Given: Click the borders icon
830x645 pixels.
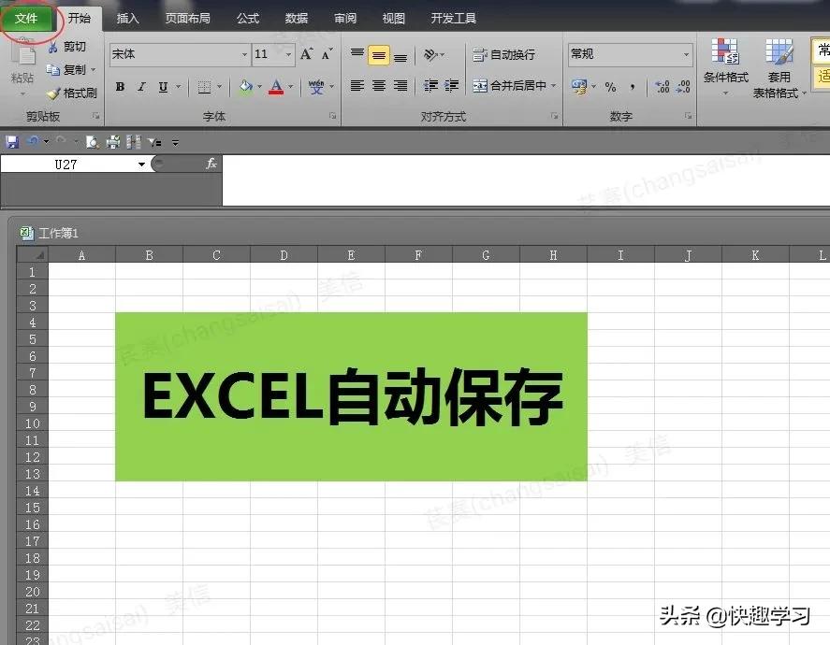Looking at the screenshot, I should coord(204,87).
